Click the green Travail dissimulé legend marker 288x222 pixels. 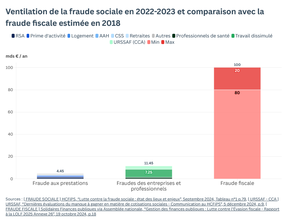click(x=233, y=36)
